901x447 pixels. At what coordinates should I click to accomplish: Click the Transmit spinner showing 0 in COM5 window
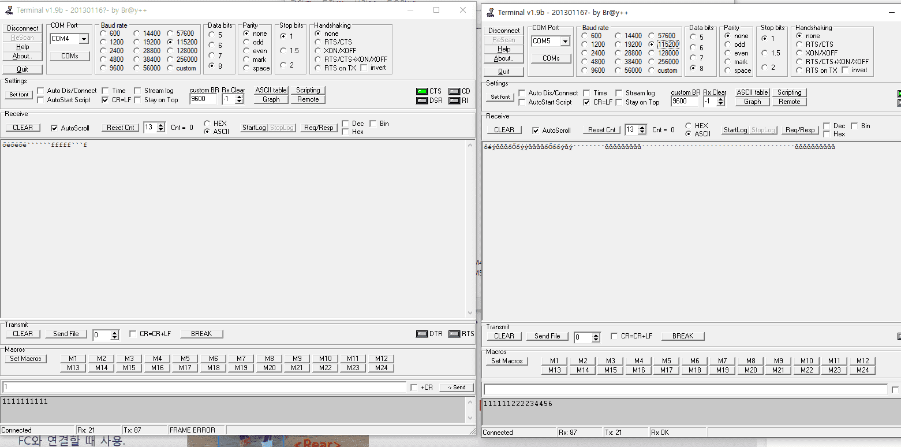[x=596, y=337]
